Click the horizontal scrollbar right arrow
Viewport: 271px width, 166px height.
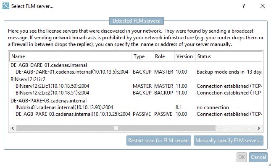(x=259, y=128)
